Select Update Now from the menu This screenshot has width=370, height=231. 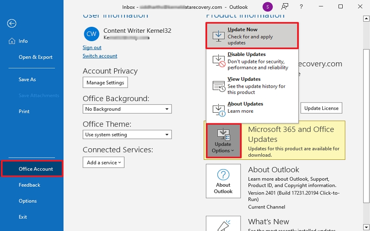pyautogui.click(x=252, y=36)
